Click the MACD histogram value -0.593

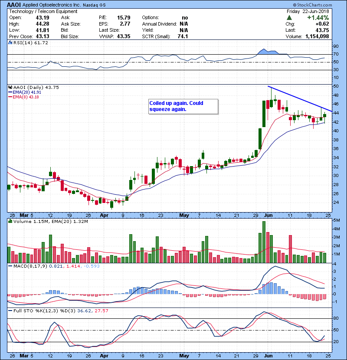coord(92,266)
